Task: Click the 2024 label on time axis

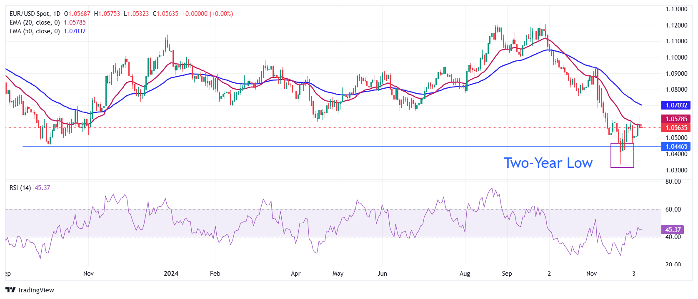Action: 171,274
